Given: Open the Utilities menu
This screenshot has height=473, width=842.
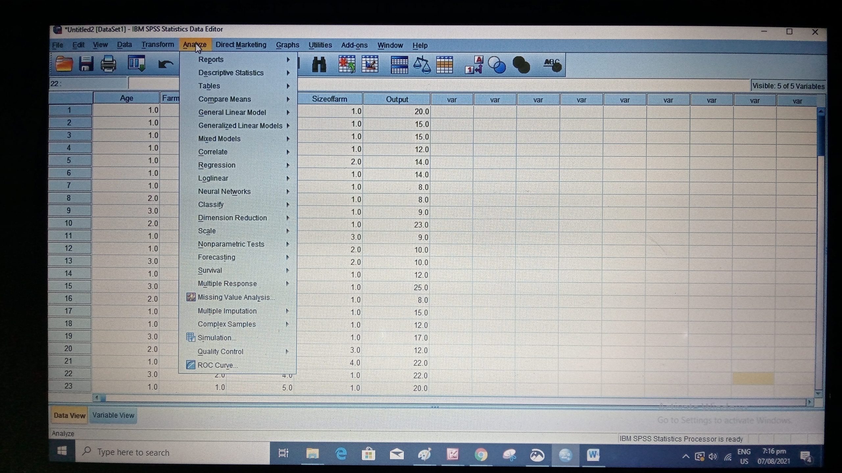Looking at the screenshot, I should click(320, 45).
